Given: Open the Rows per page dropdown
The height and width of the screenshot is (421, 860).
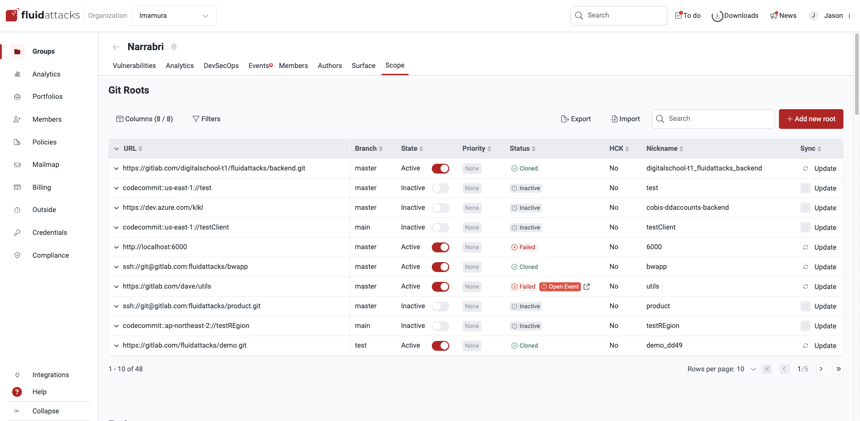Looking at the screenshot, I should [753, 369].
